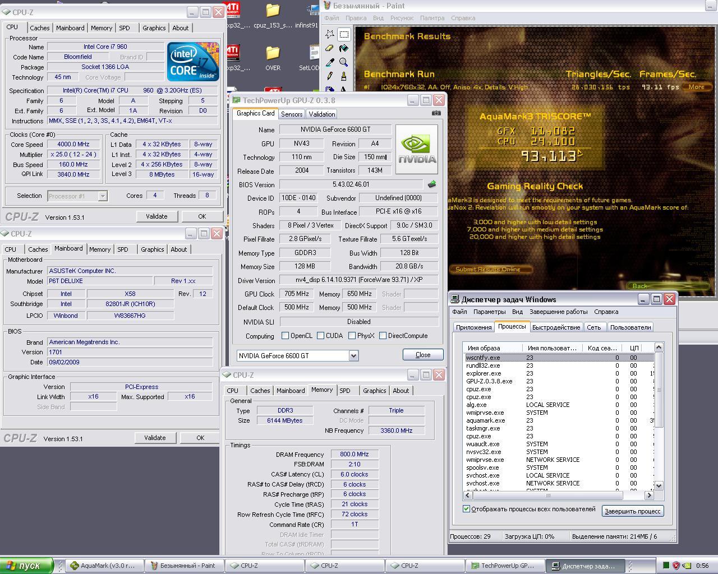Enable the PhysX checkbox in GPU-Z
Viewport: 718px width, 574px height.
click(x=352, y=336)
